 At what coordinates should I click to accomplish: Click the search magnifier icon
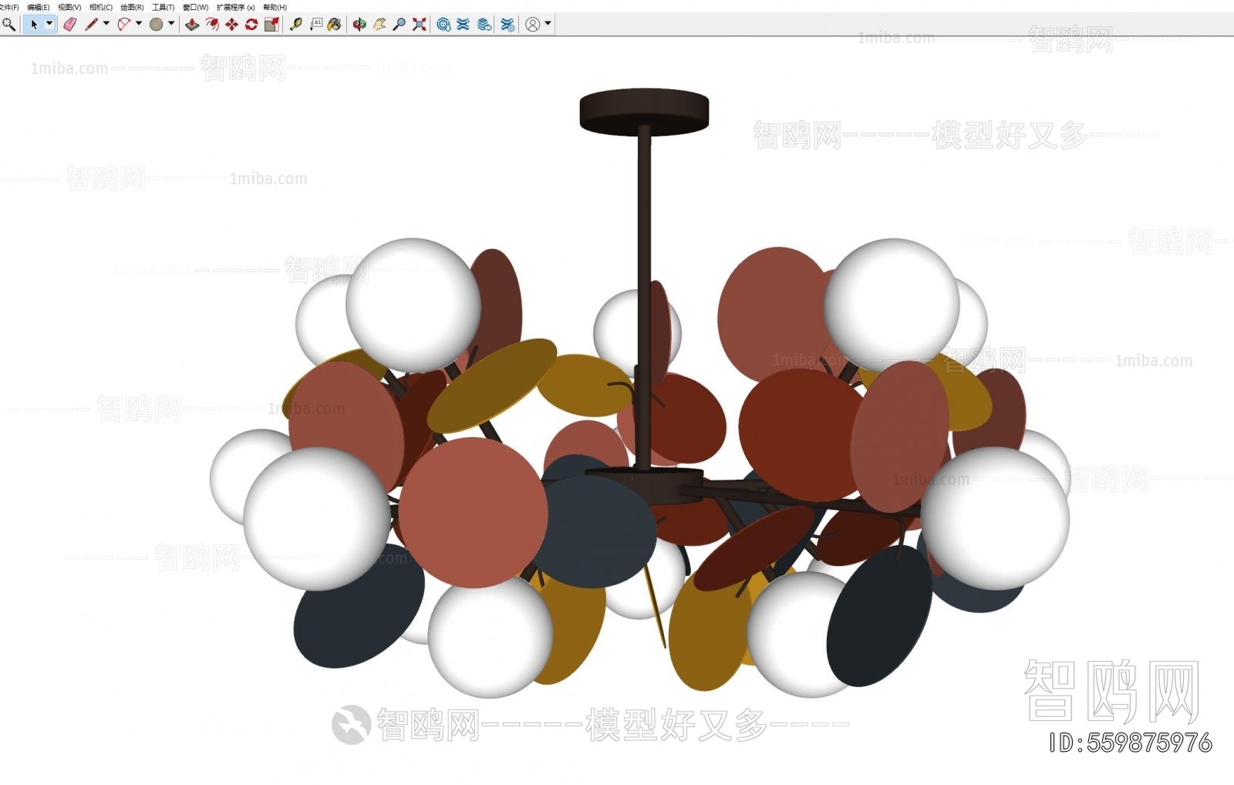[8, 25]
